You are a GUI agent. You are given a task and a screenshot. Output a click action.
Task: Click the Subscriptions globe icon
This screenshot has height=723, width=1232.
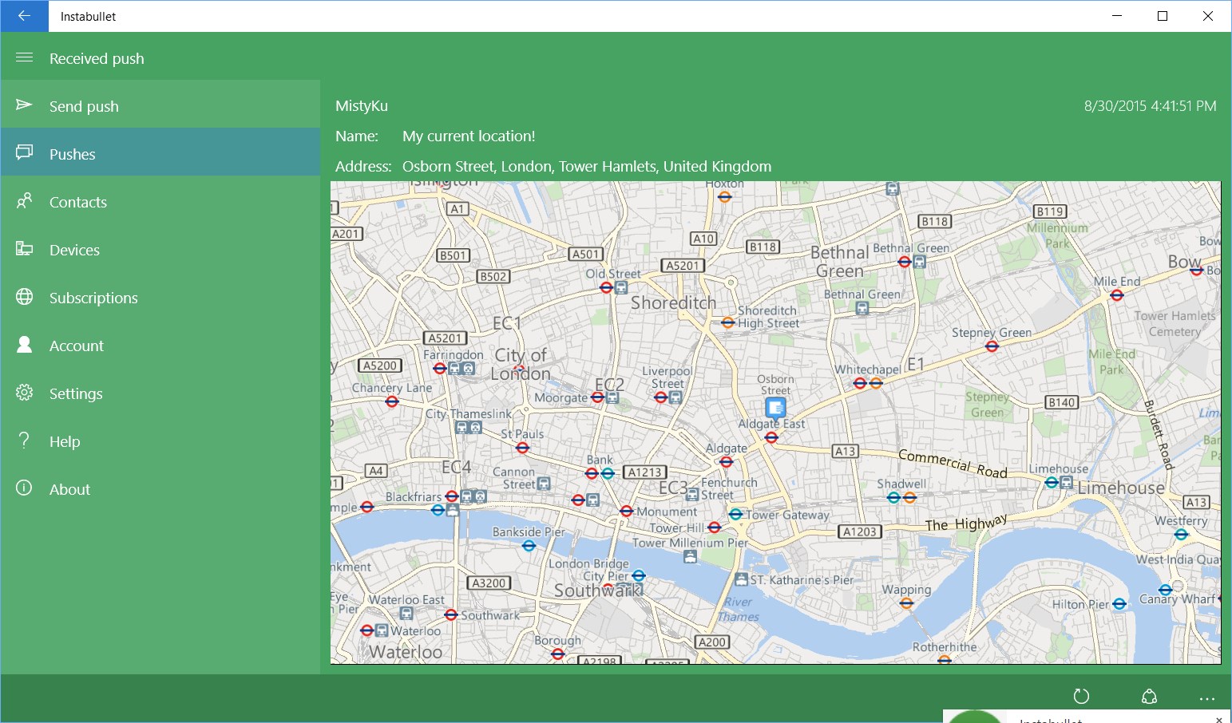24,297
